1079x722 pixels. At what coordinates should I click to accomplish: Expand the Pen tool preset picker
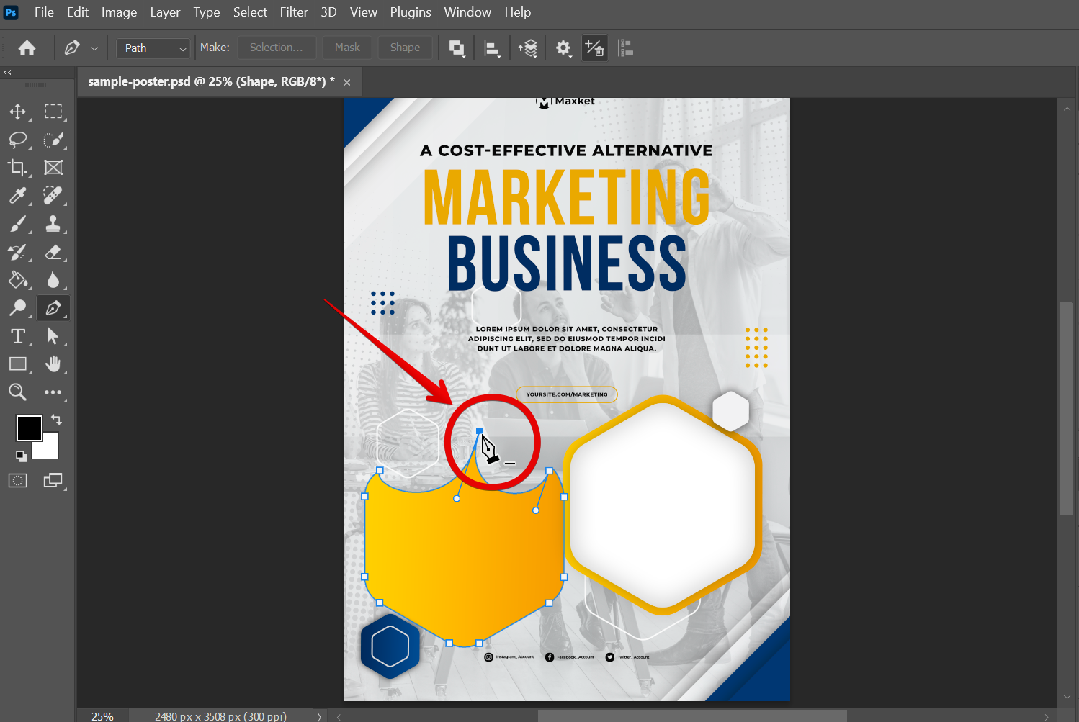pyautogui.click(x=94, y=48)
